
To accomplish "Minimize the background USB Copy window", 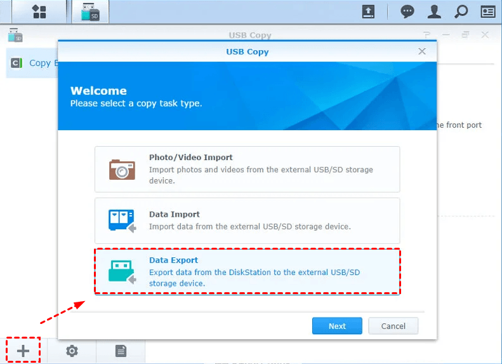I will coord(446,34).
